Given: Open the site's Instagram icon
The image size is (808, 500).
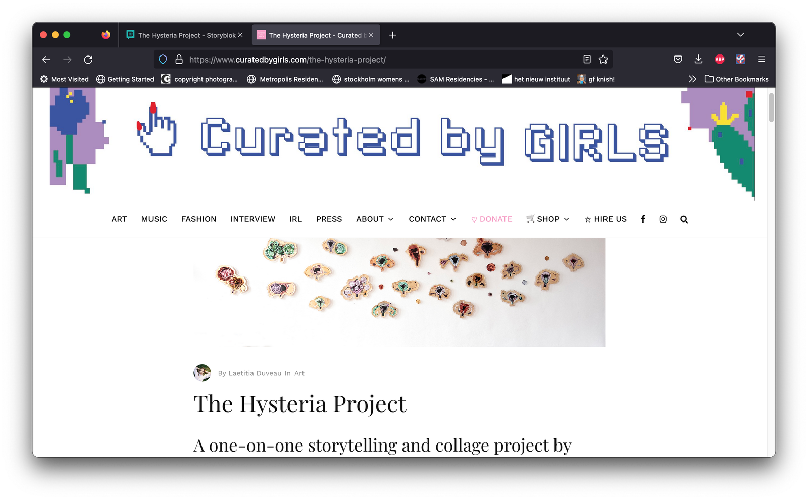Looking at the screenshot, I should pyautogui.click(x=663, y=219).
